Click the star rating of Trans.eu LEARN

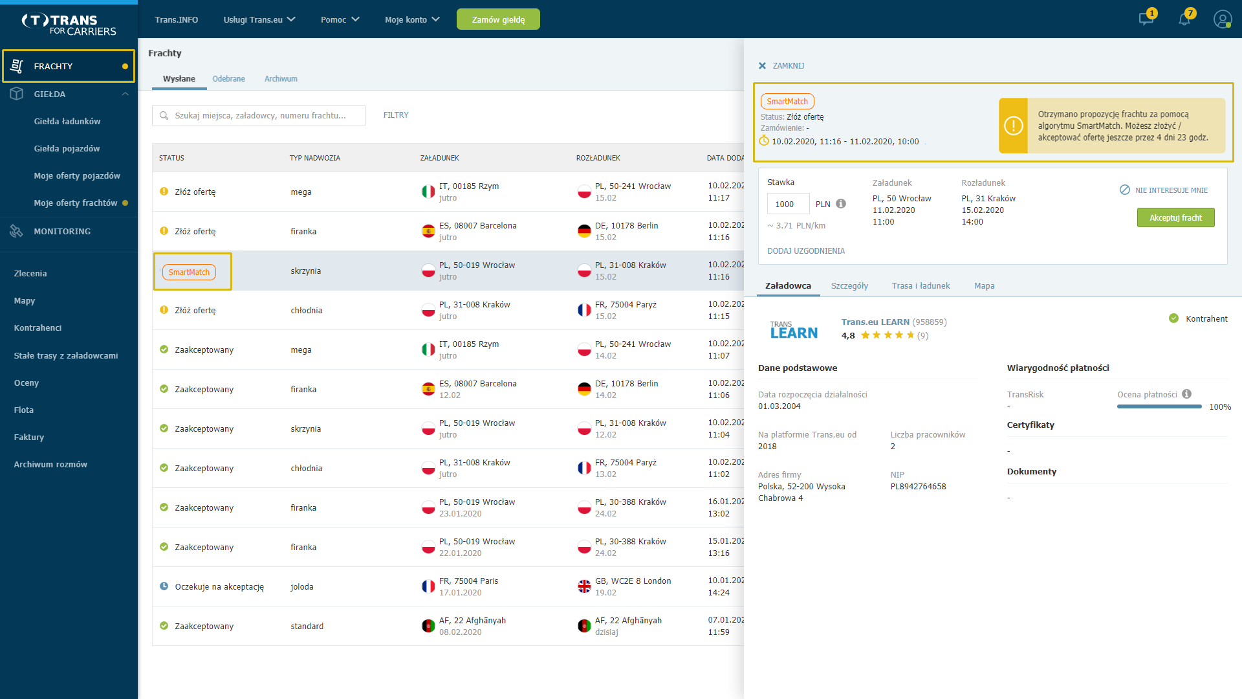click(x=888, y=335)
